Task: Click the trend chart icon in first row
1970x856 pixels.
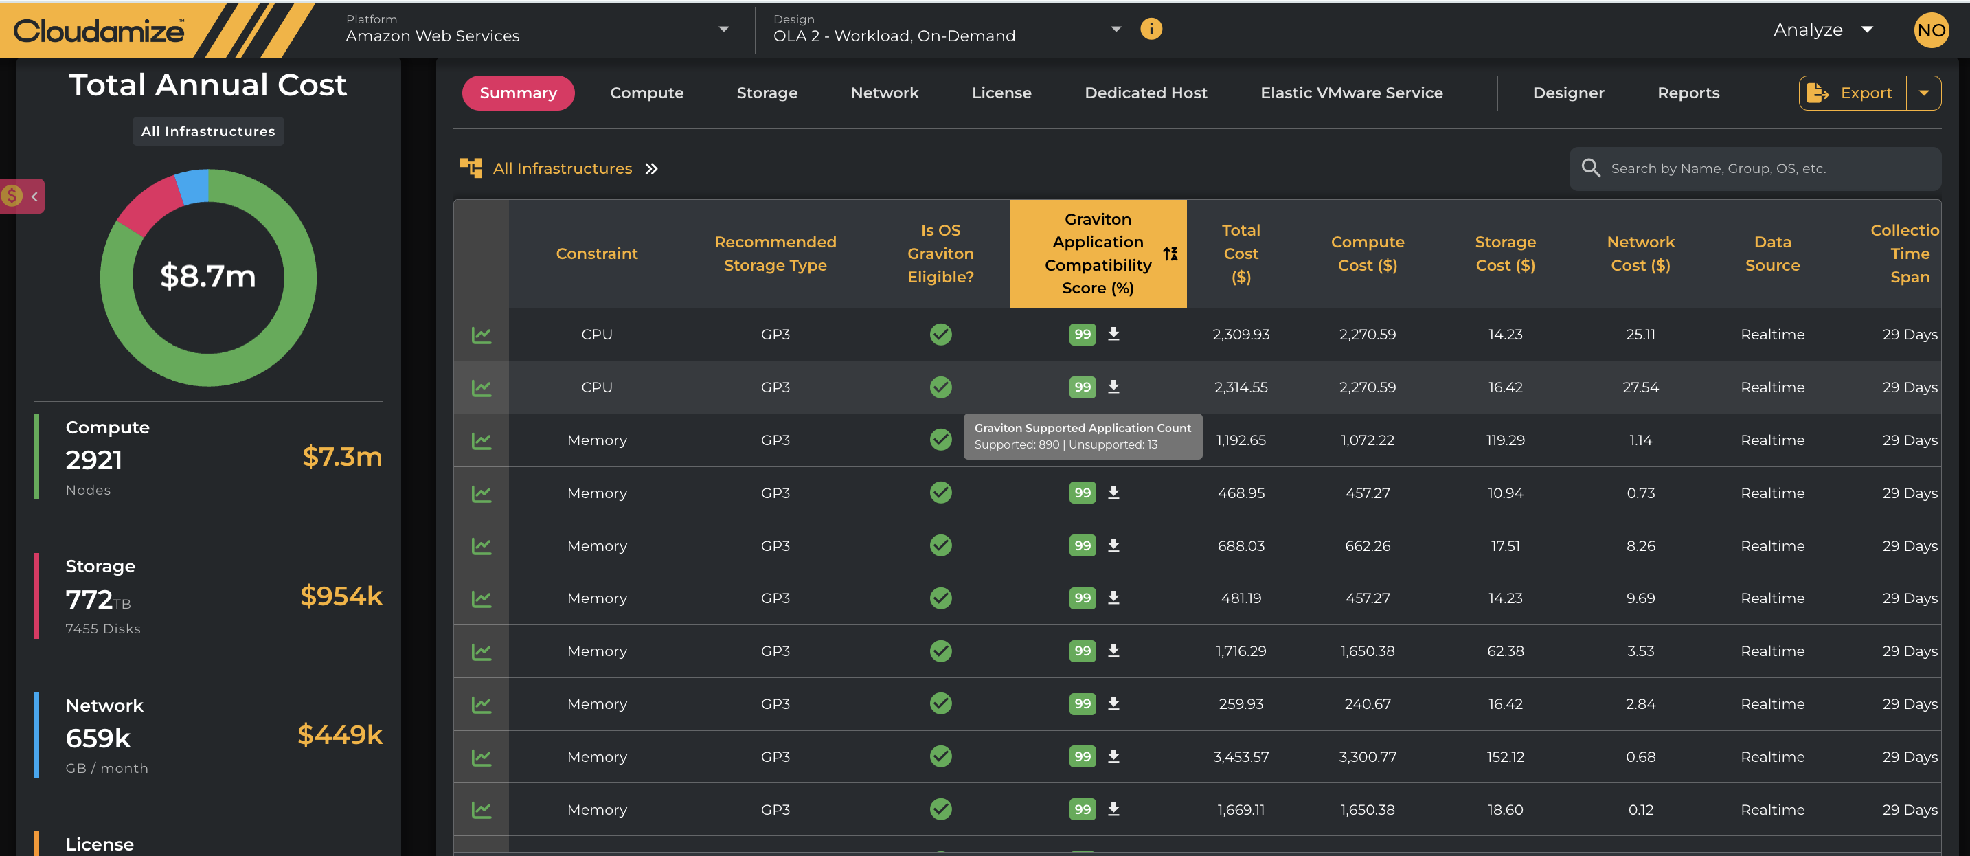Action: (x=481, y=335)
